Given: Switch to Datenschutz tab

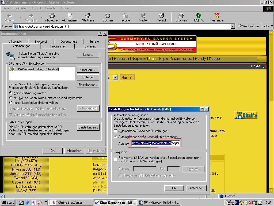Looking at the screenshot, I should click(x=69, y=42).
